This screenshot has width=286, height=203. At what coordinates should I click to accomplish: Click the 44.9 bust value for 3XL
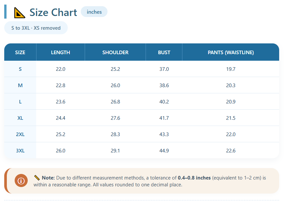[x=164, y=150]
